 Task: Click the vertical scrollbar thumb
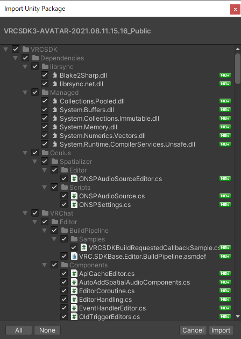[238, 68]
